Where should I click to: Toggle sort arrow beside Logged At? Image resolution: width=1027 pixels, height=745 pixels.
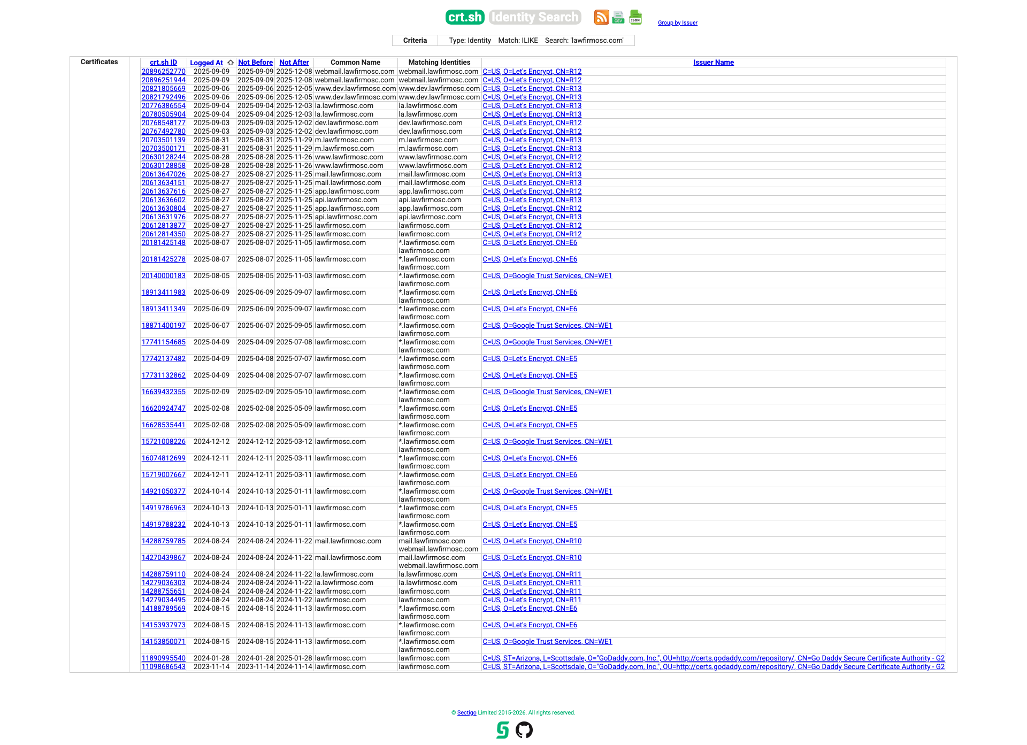[231, 63]
